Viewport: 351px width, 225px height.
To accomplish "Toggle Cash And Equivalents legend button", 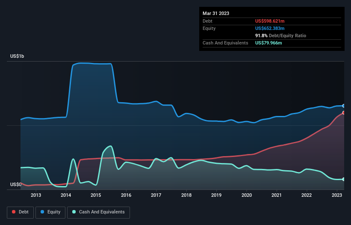I will pos(98,212).
